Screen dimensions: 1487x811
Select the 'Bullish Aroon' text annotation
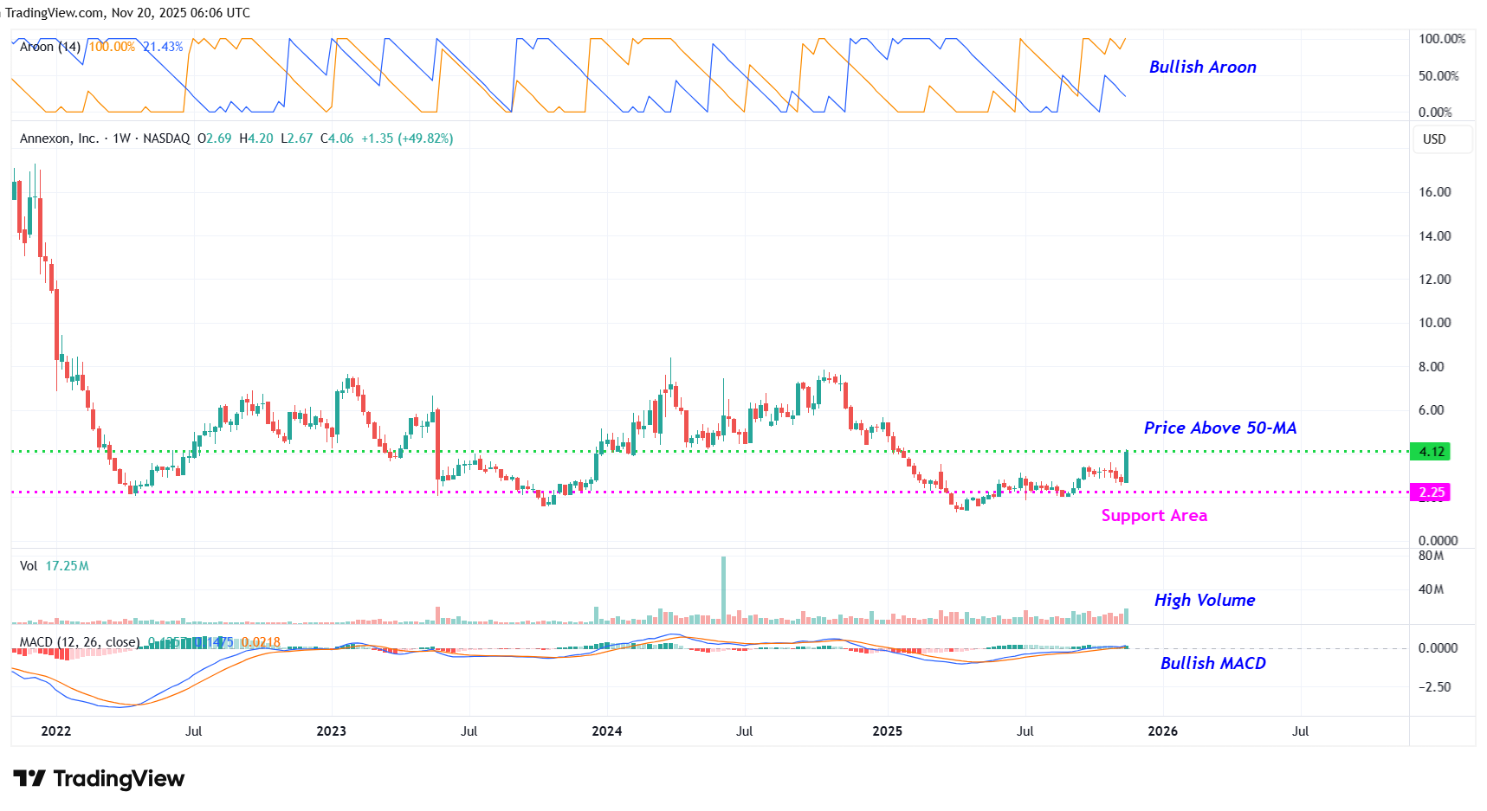pyautogui.click(x=1202, y=68)
